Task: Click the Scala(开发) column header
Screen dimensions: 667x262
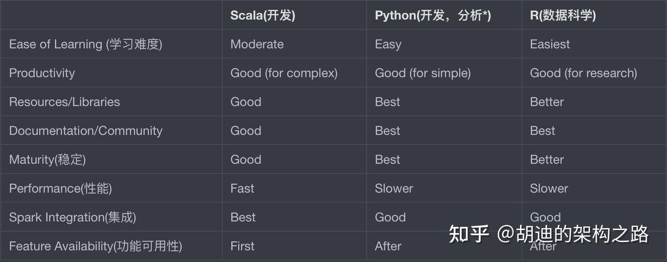Action: [263, 15]
